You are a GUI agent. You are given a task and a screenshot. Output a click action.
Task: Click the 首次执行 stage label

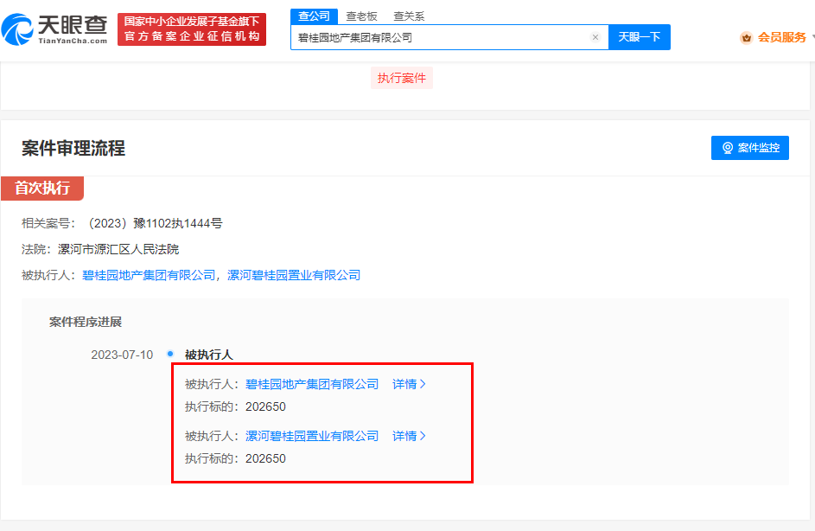[42, 189]
